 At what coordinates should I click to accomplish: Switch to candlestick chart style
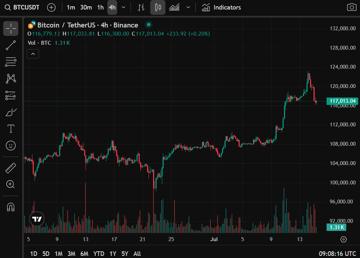(x=158, y=7)
